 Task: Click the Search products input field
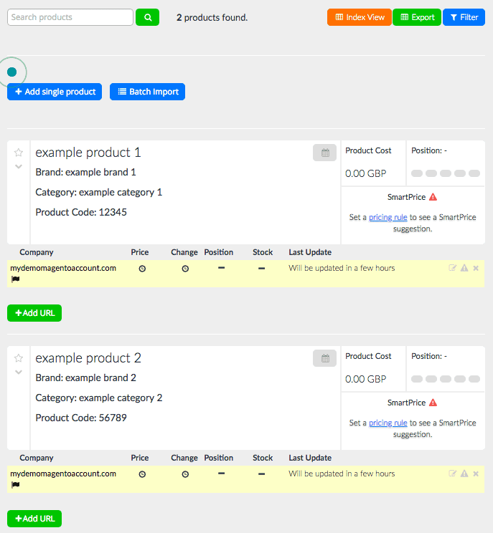70,17
